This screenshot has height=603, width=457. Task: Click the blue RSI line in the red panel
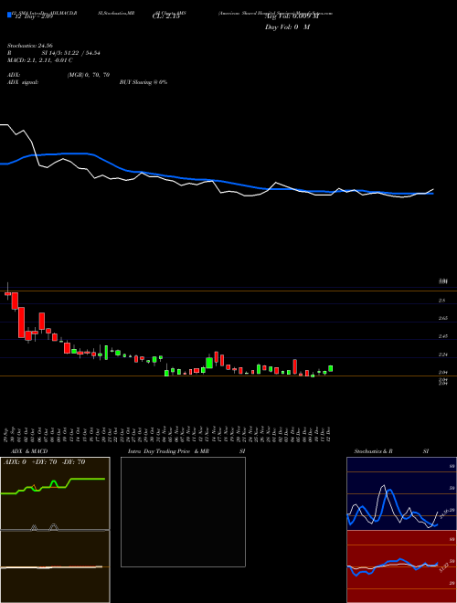(400, 559)
